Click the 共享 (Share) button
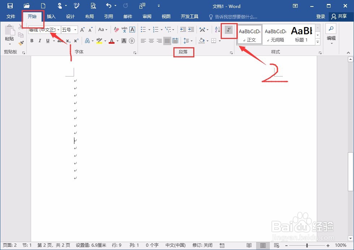 (x=339, y=17)
